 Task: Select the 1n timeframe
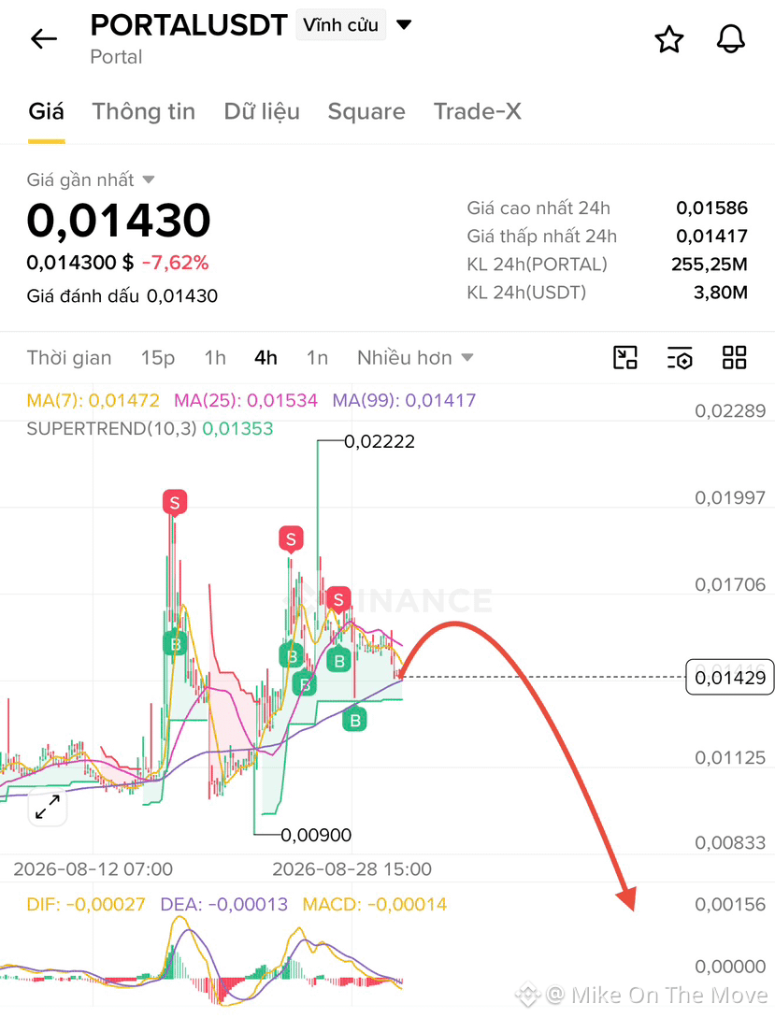317,358
